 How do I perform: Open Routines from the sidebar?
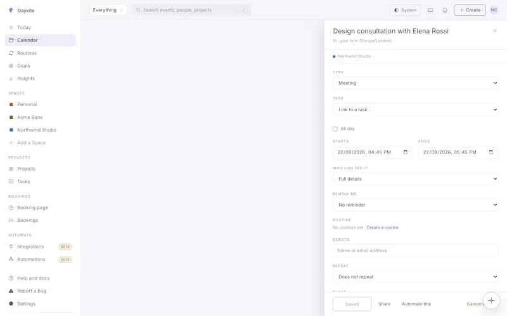coord(41,53)
